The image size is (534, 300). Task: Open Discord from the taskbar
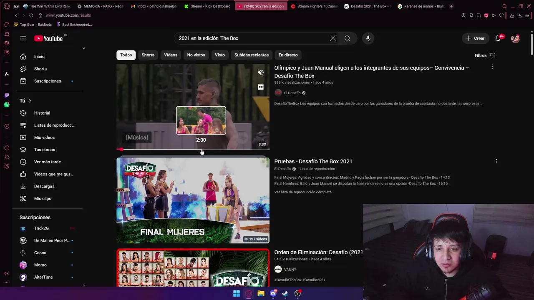[x=273, y=293]
